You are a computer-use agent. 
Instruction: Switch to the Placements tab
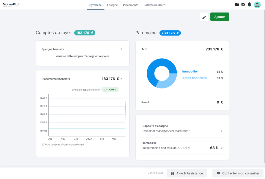click(x=130, y=5)
